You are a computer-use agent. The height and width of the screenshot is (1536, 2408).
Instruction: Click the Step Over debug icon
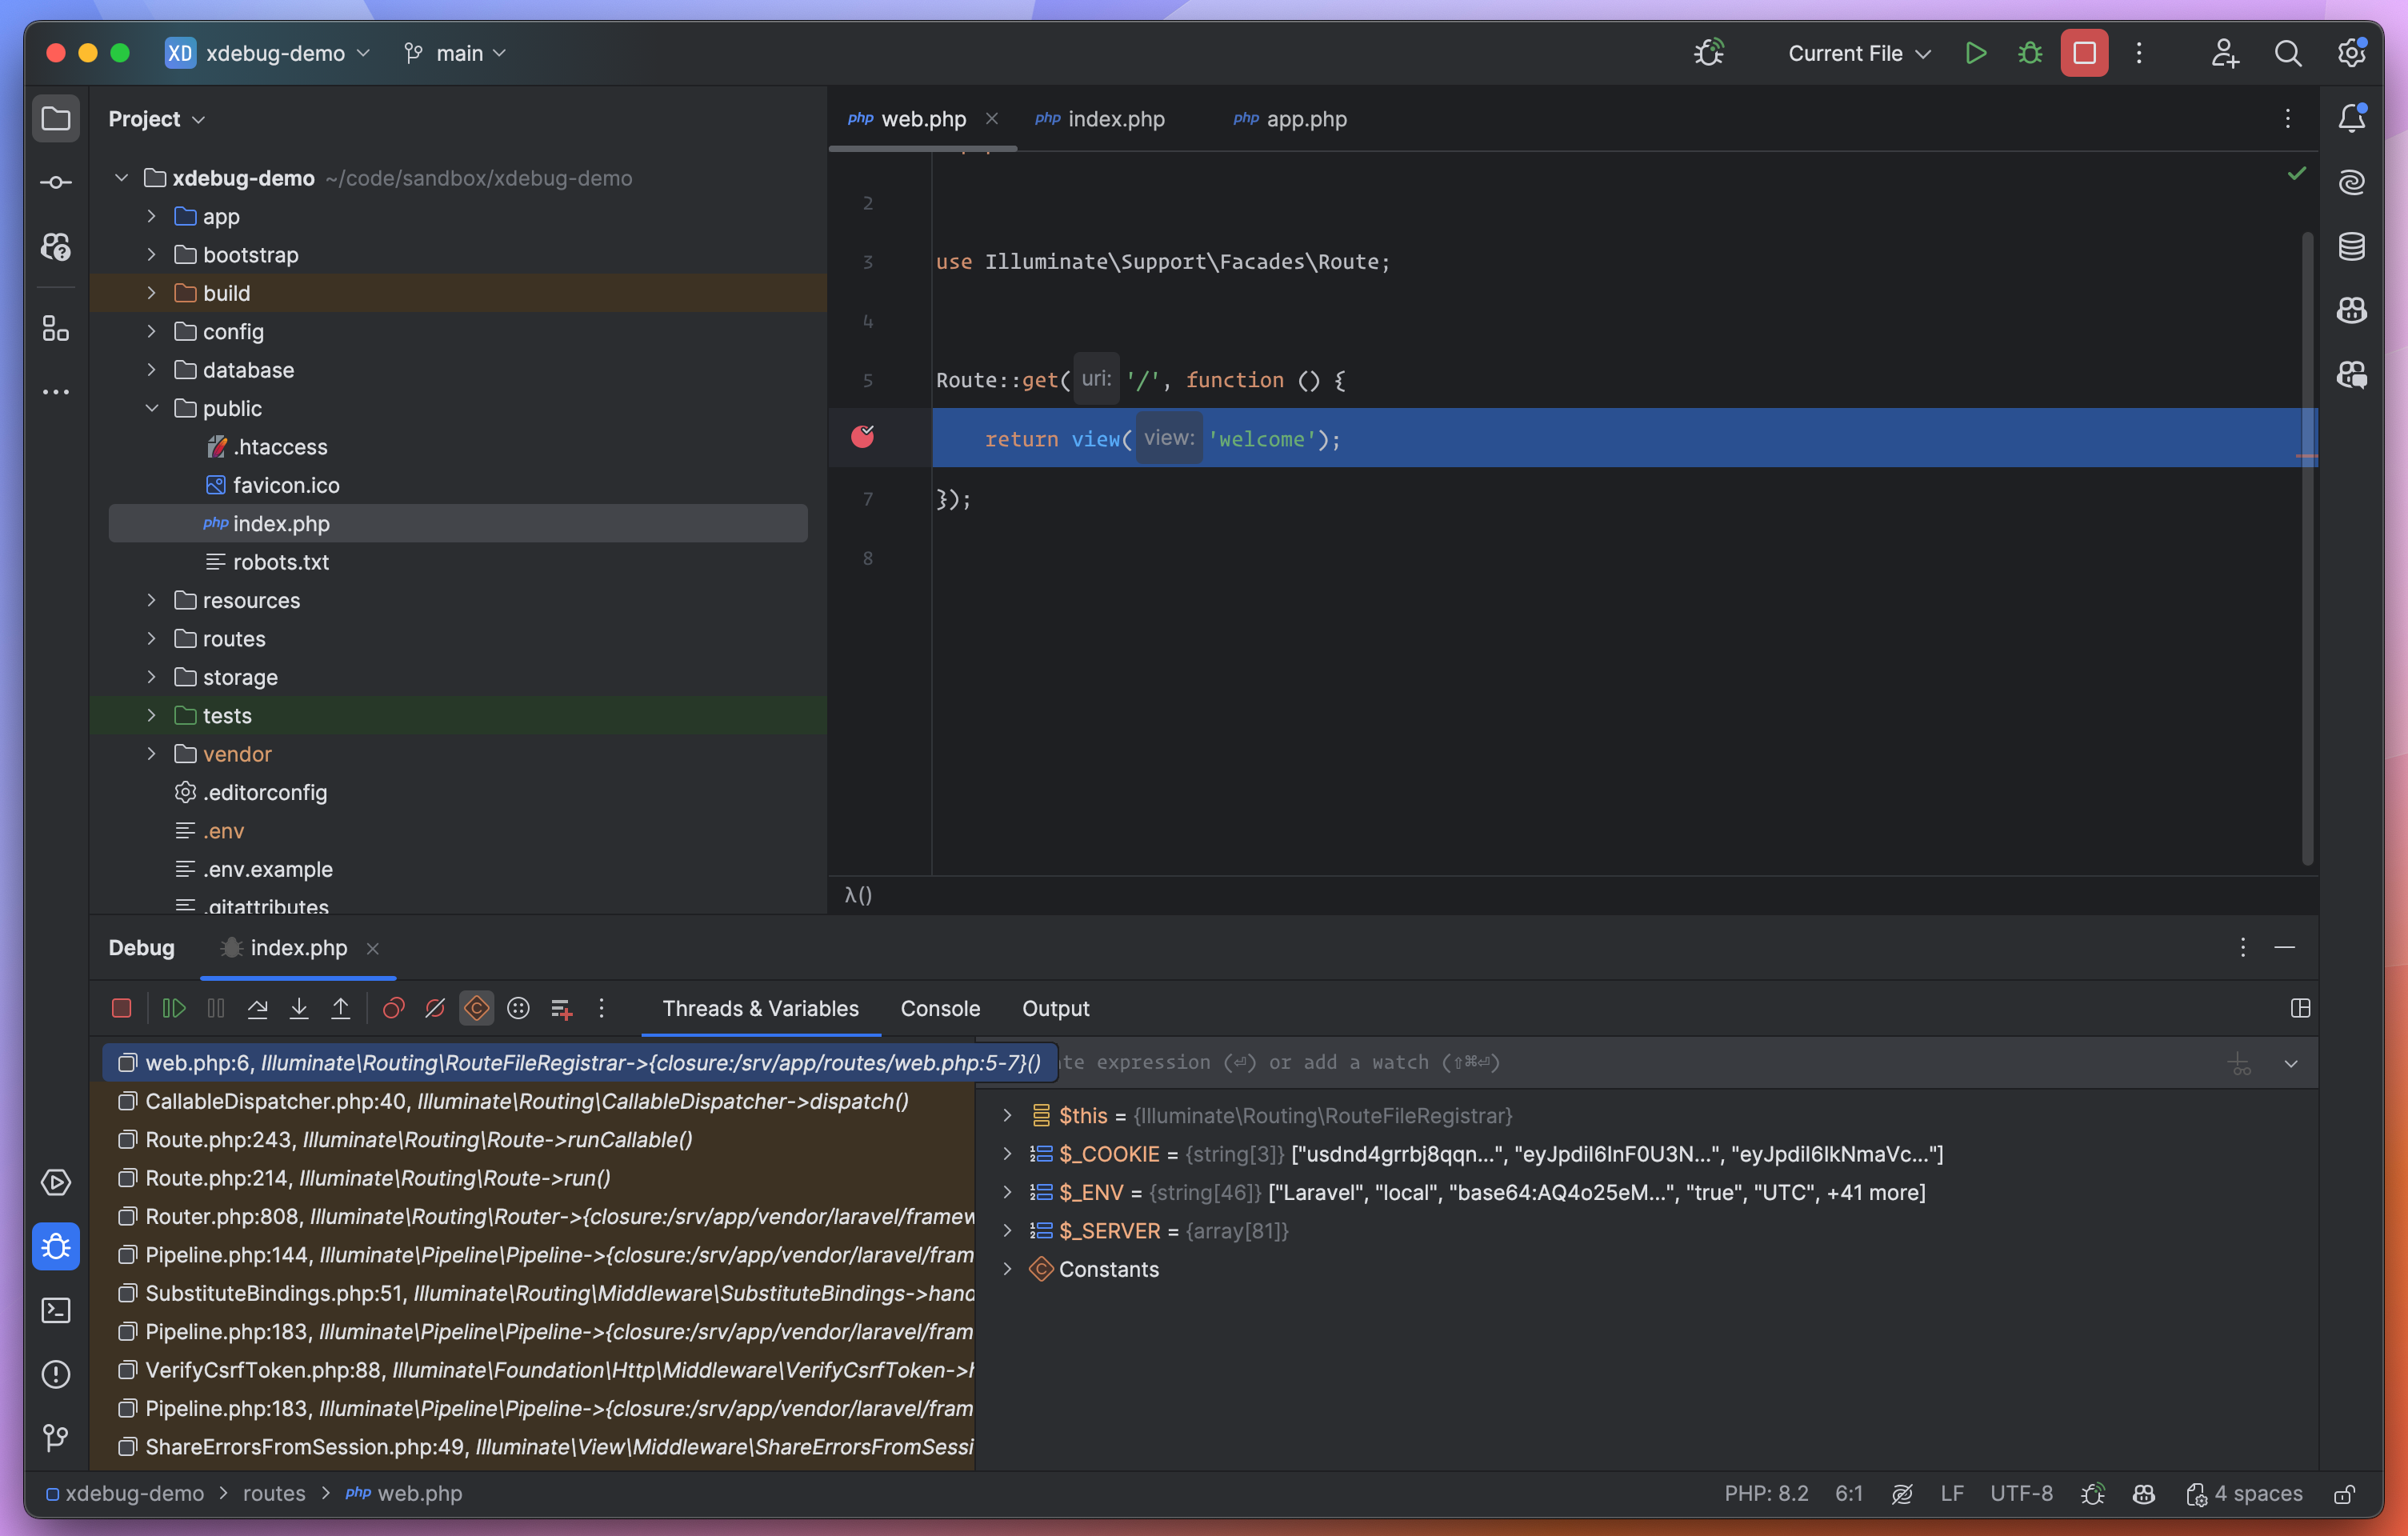pos(257,1008)
